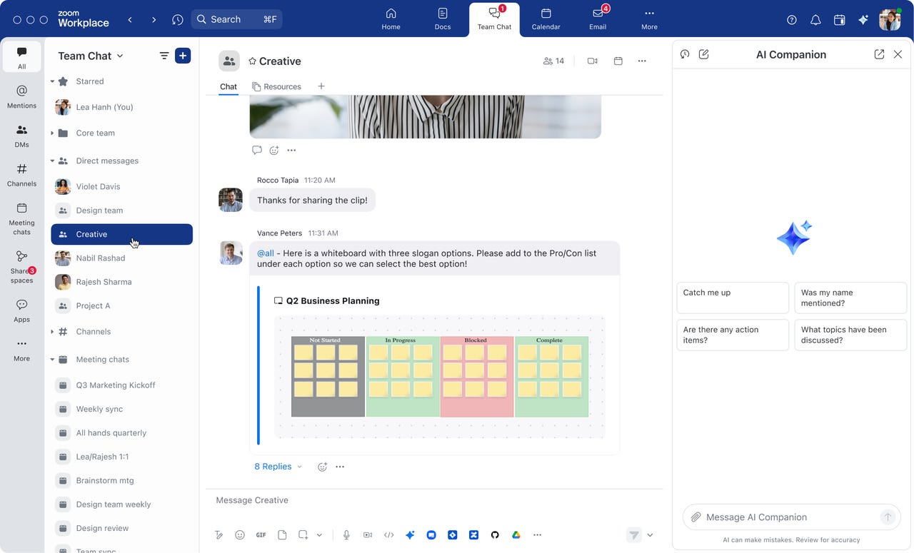Insert a code snippet in the composer

pyautogui.click(x=389, y=534)
